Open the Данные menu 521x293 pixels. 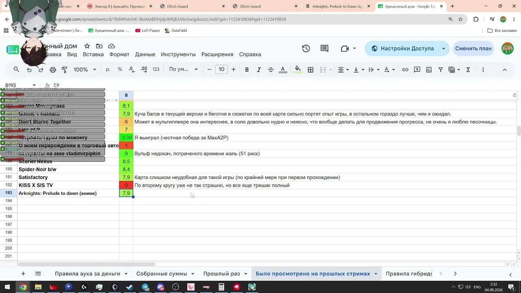(x=145, y=55)
